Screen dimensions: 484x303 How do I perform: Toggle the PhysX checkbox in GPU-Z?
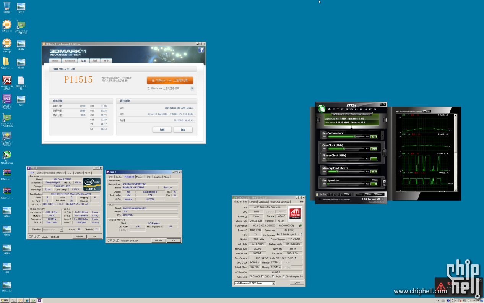pyautogui.click(x=273, y=277)
